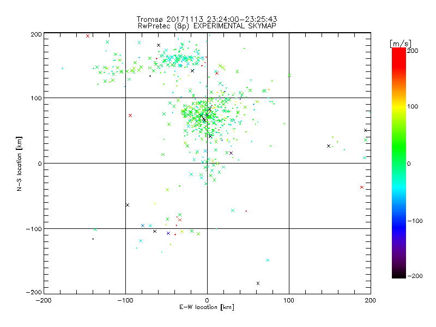Select the black X marker lowest in the plot
436x327 pixels.
click(258, 283)
